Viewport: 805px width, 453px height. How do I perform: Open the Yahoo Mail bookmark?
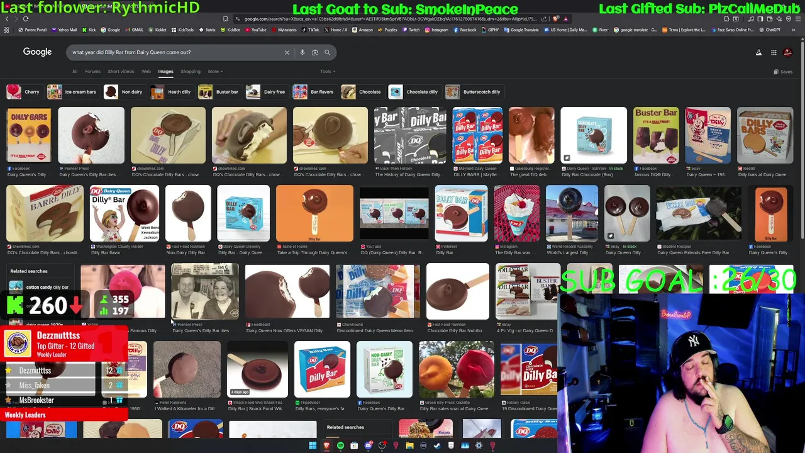[x=64, y=30]
